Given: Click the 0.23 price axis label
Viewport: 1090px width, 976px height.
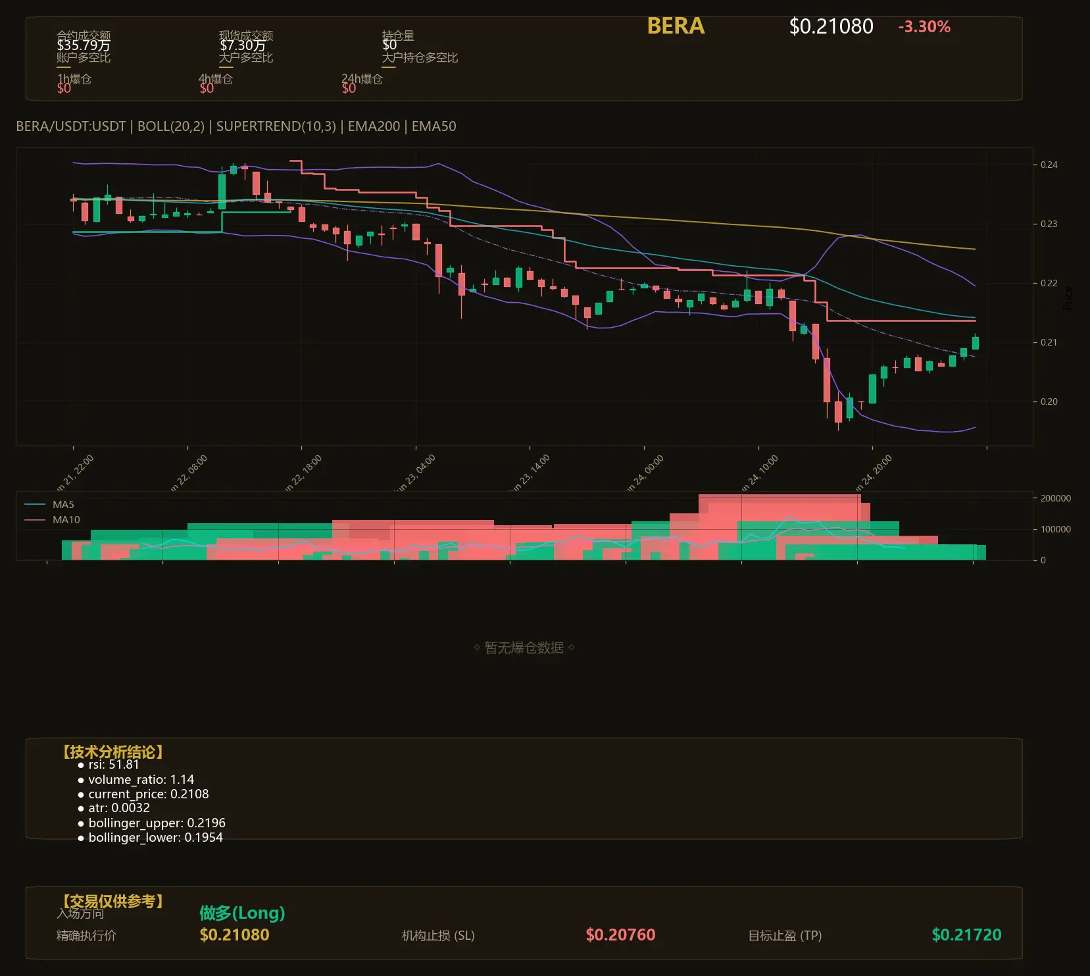Looking at the screenshot, I should tap(1049, 224).
